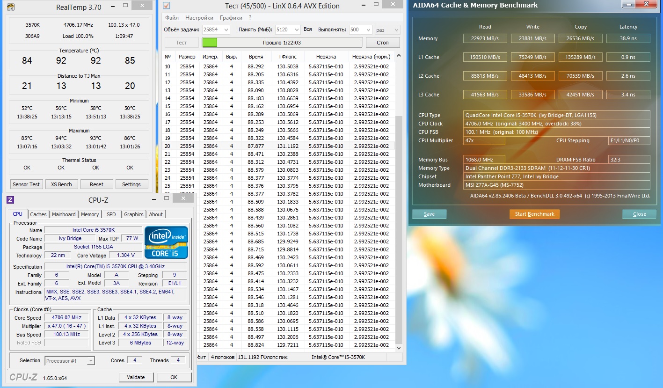Click Start Benchmark in AIDA64
Viewport: 663px width, 388px height.
(x=534, y=214)
